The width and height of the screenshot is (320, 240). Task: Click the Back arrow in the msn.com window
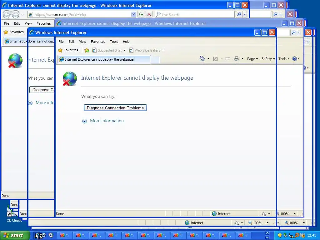7,14
